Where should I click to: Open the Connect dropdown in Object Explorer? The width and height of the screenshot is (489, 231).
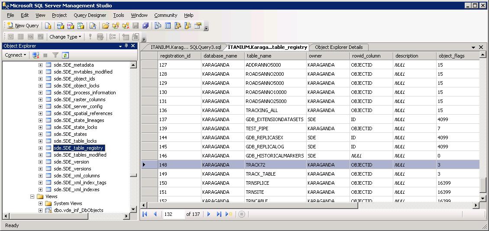pos(16,55)
